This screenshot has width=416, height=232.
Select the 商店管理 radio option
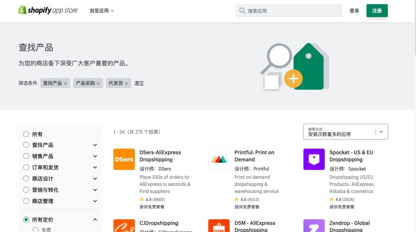click(x=26, y=201)
